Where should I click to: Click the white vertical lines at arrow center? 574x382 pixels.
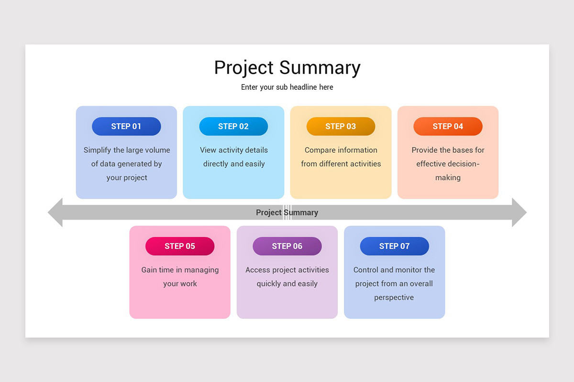[x=287, y=212]
